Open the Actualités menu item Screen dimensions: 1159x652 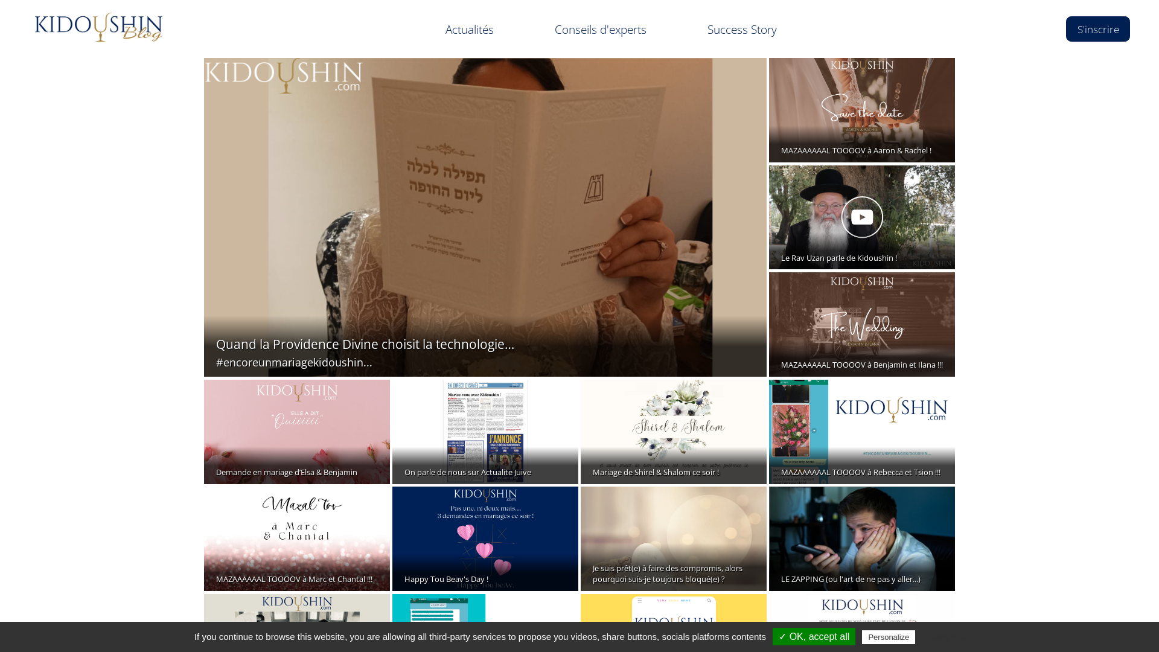pyautogui.click(x=469, y=30)
